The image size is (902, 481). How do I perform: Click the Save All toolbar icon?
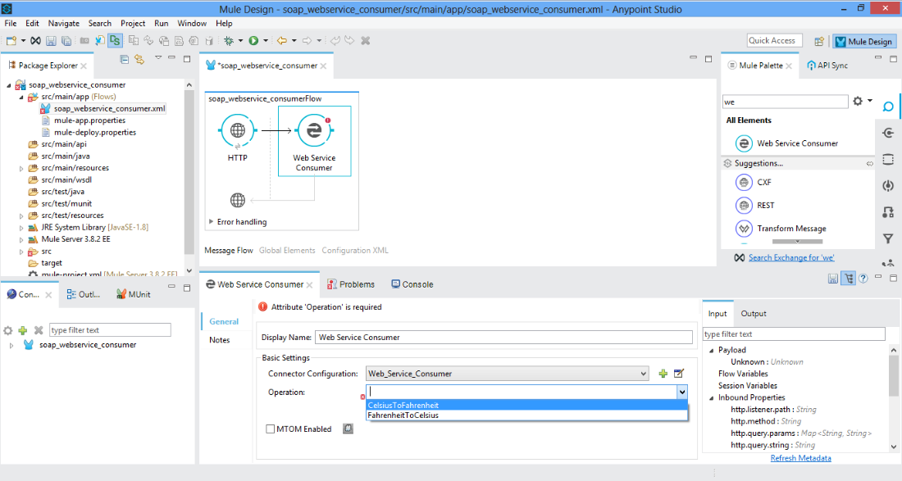pyautogui.click(x=66, y=41)
